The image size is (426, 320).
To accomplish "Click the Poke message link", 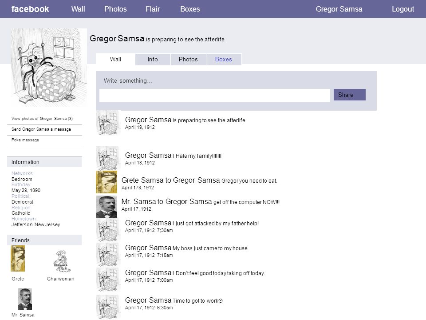I will pyautogui.click(x=25, y=140).
